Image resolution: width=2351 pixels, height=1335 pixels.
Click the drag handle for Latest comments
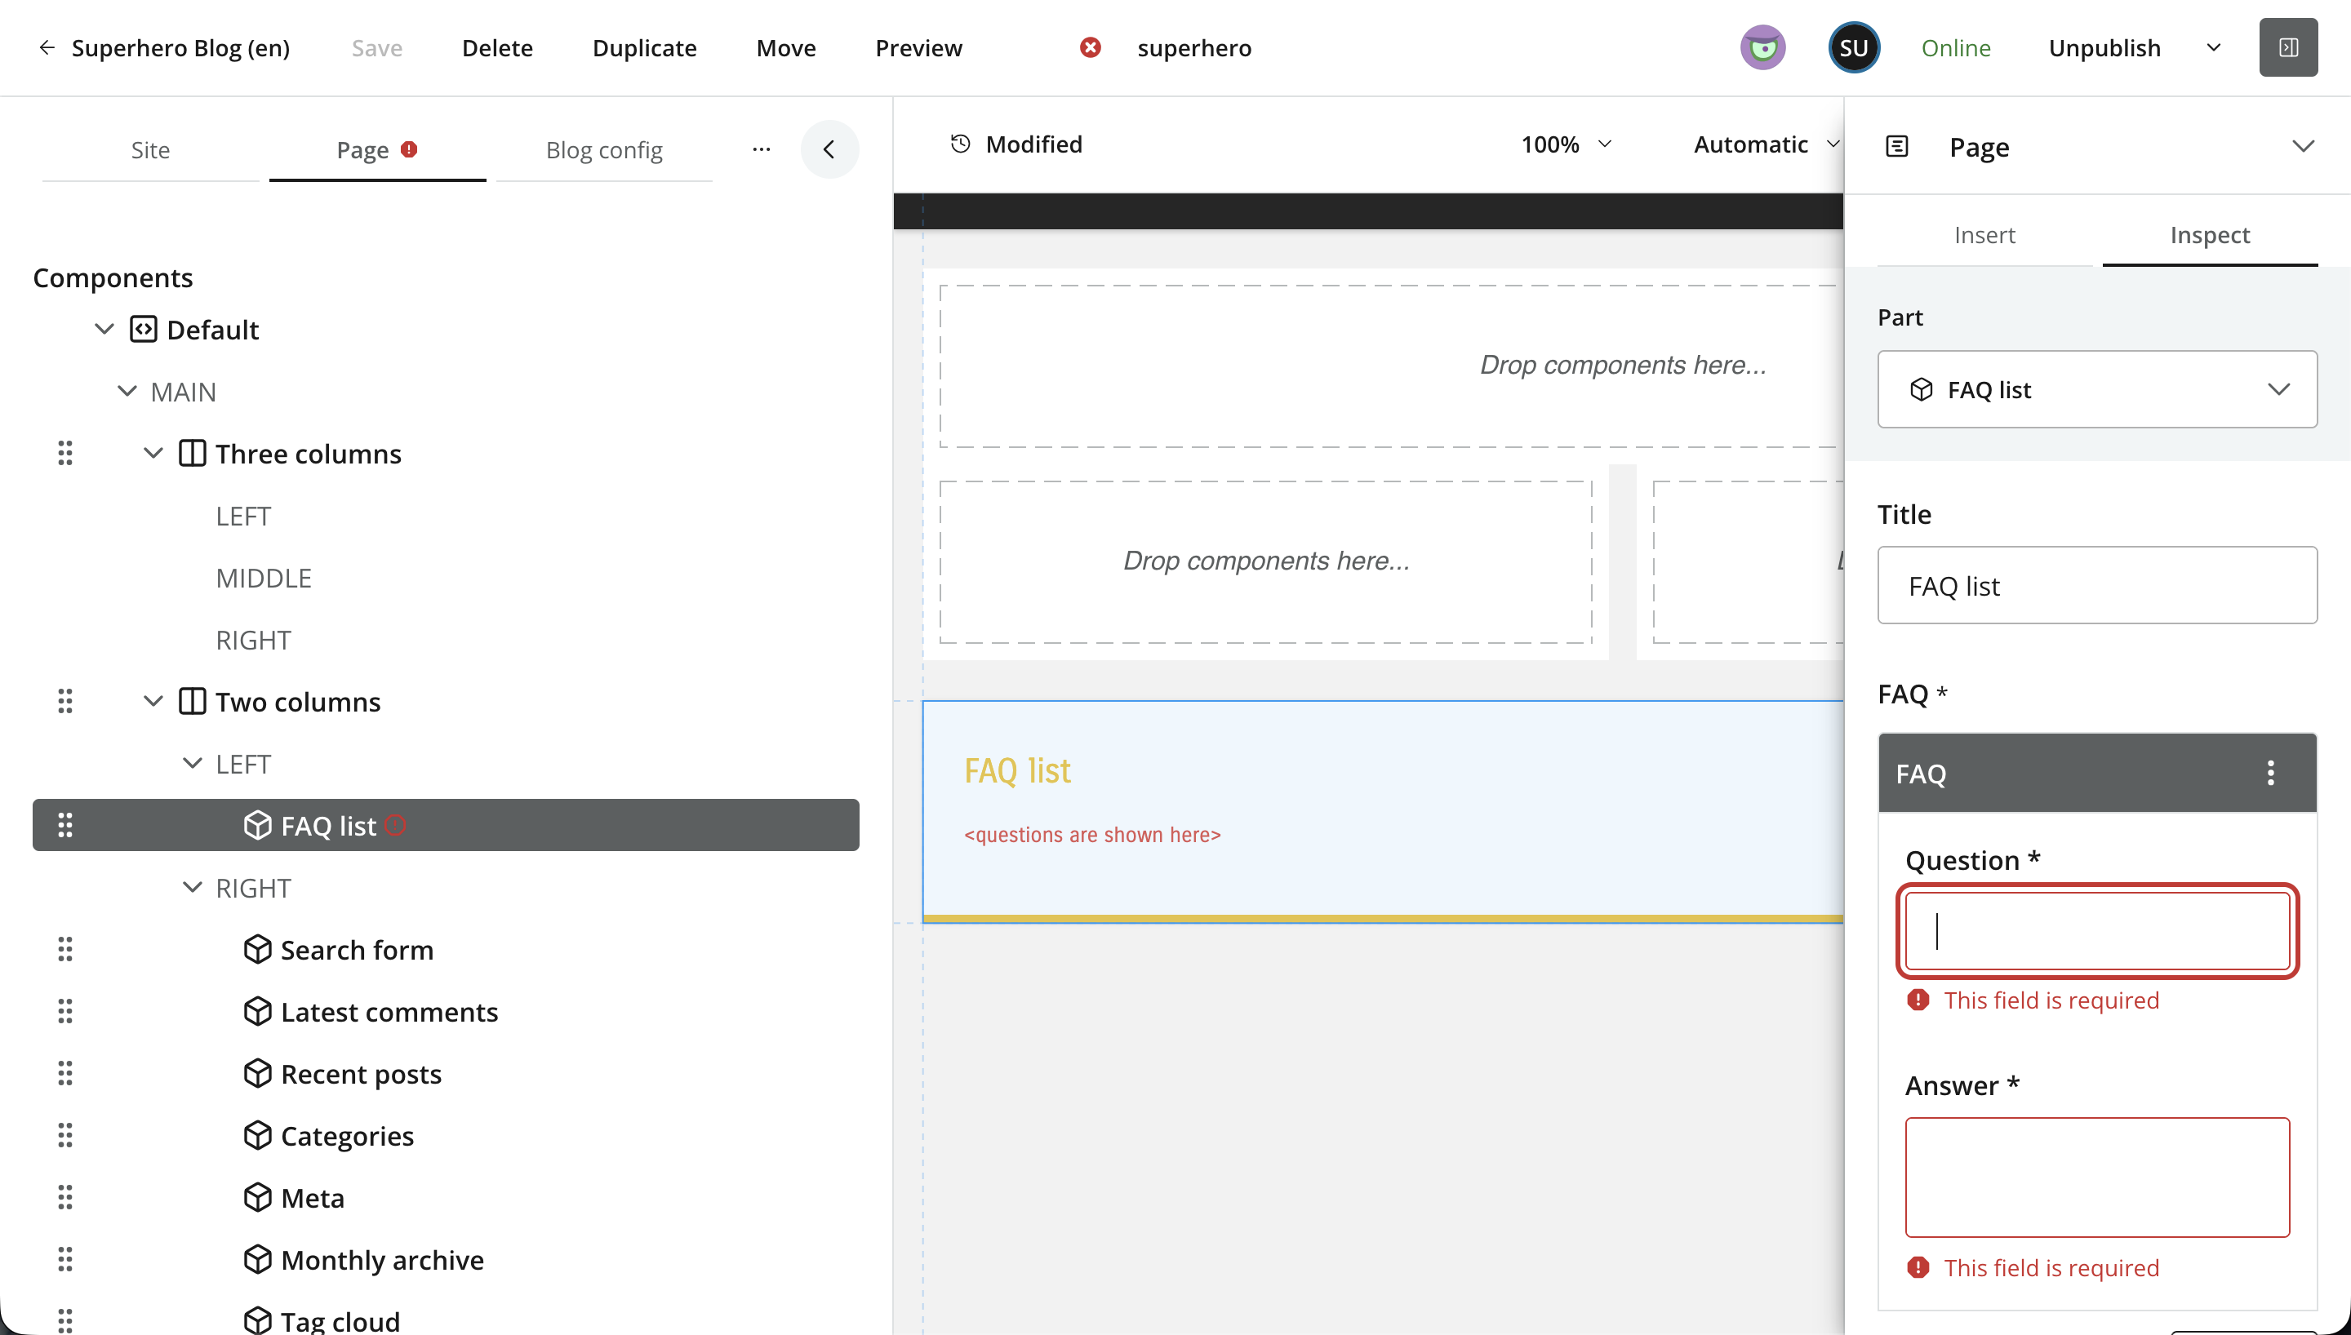click(65, 1011)
